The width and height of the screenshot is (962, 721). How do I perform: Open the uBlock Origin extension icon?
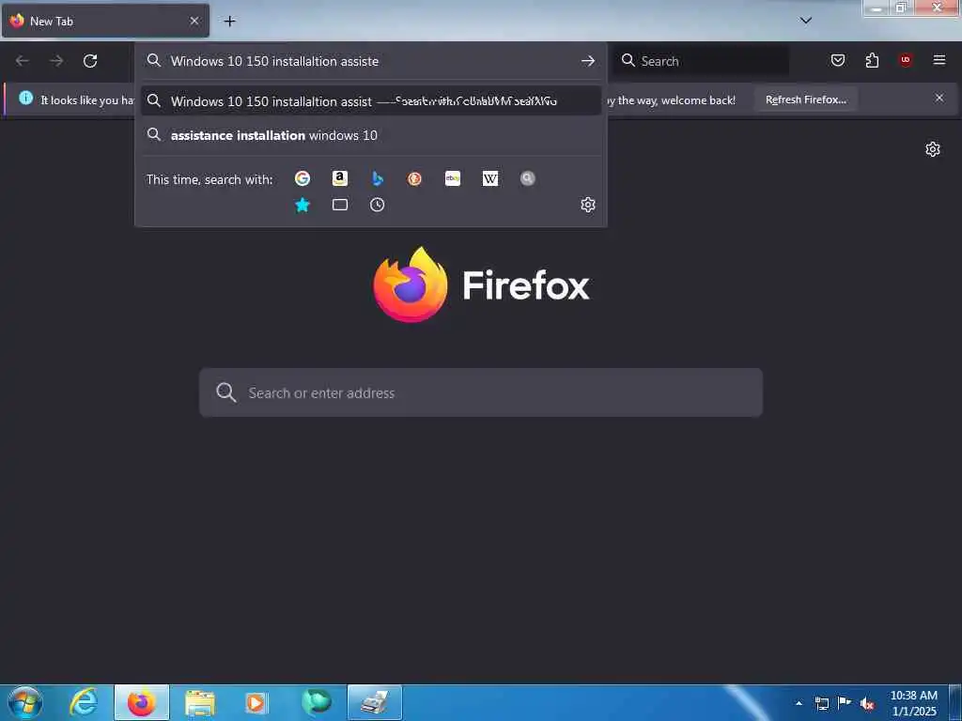tap(906, 60)
